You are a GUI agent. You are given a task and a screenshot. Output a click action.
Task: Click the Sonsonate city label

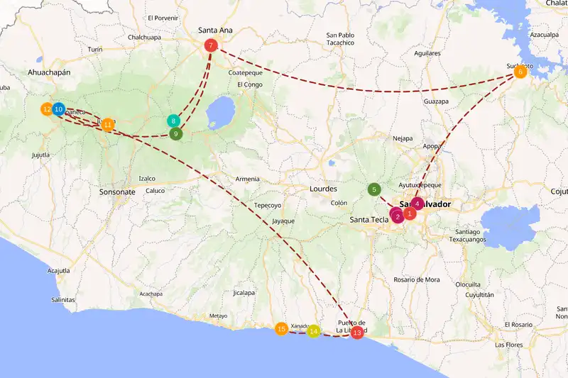tap(117, 192)
